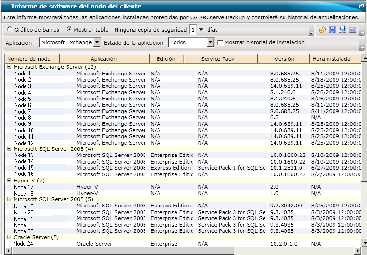Collapse the Microsoft Exchange Server group
This screenshot has height=255, width=367.
point(9,67)
